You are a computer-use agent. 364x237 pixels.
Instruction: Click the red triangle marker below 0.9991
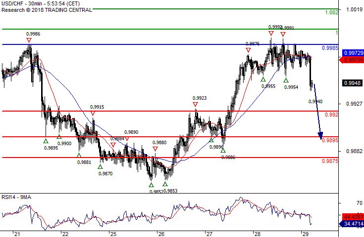click(283, 35)
